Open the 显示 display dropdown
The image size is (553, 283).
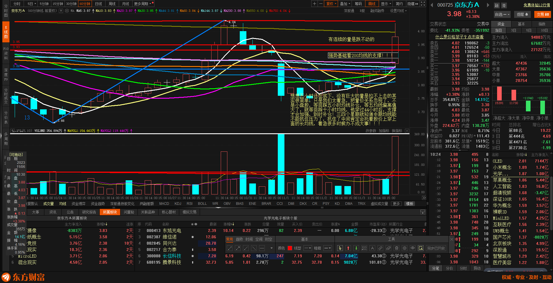point(386,4)
